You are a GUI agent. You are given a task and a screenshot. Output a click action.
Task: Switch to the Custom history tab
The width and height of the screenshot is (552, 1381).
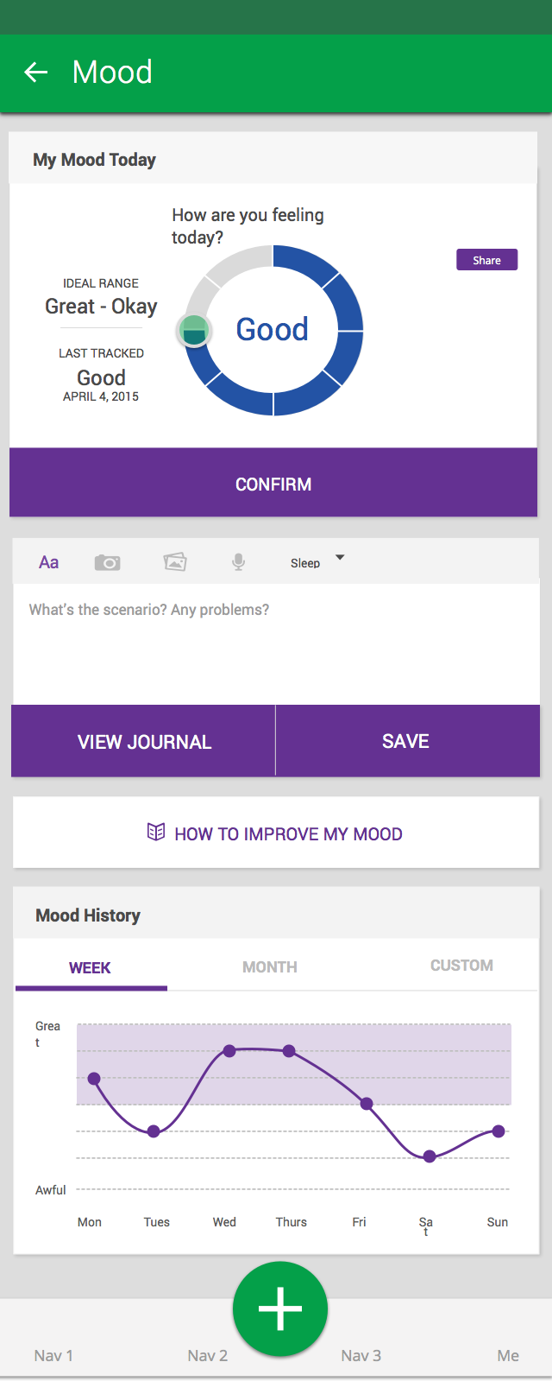point(461,966)
